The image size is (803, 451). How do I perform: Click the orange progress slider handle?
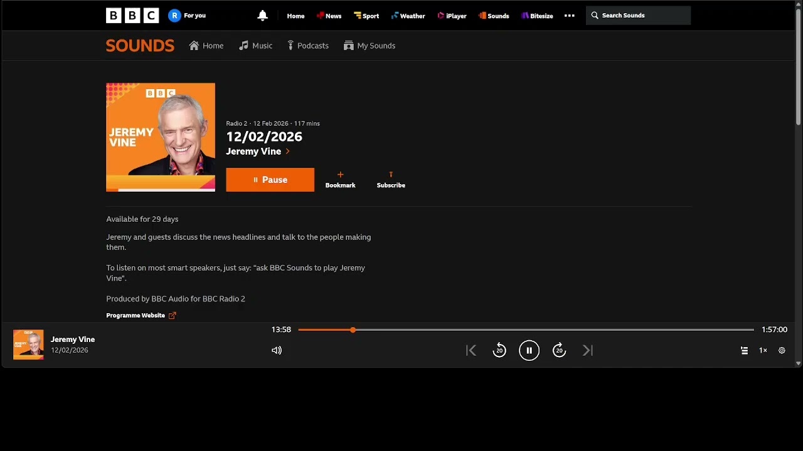tap(353, 329)
